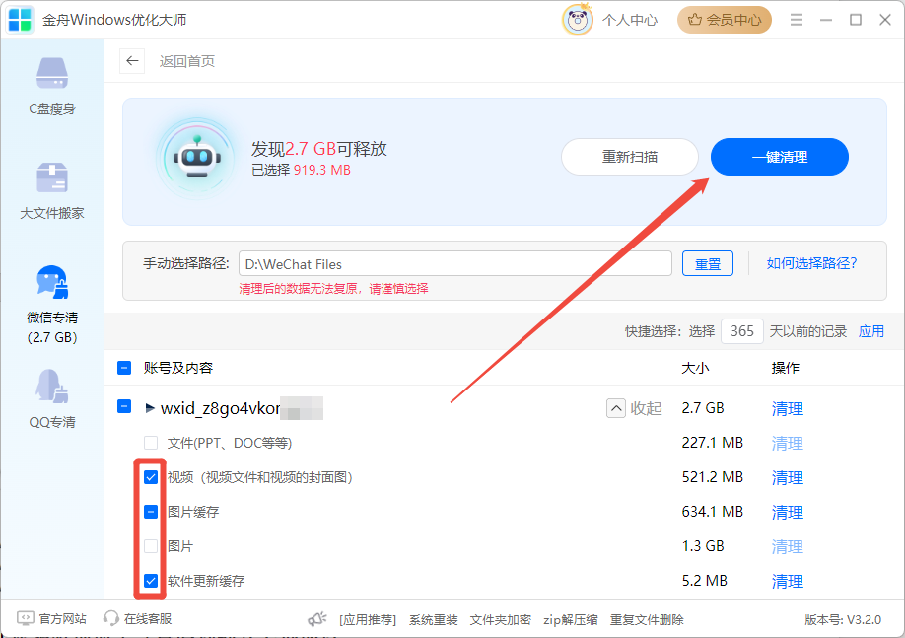Screen dimensions: 905x638
Task: Toggle the 账号及内容 select-all checkbox
Action: point(124,368)
